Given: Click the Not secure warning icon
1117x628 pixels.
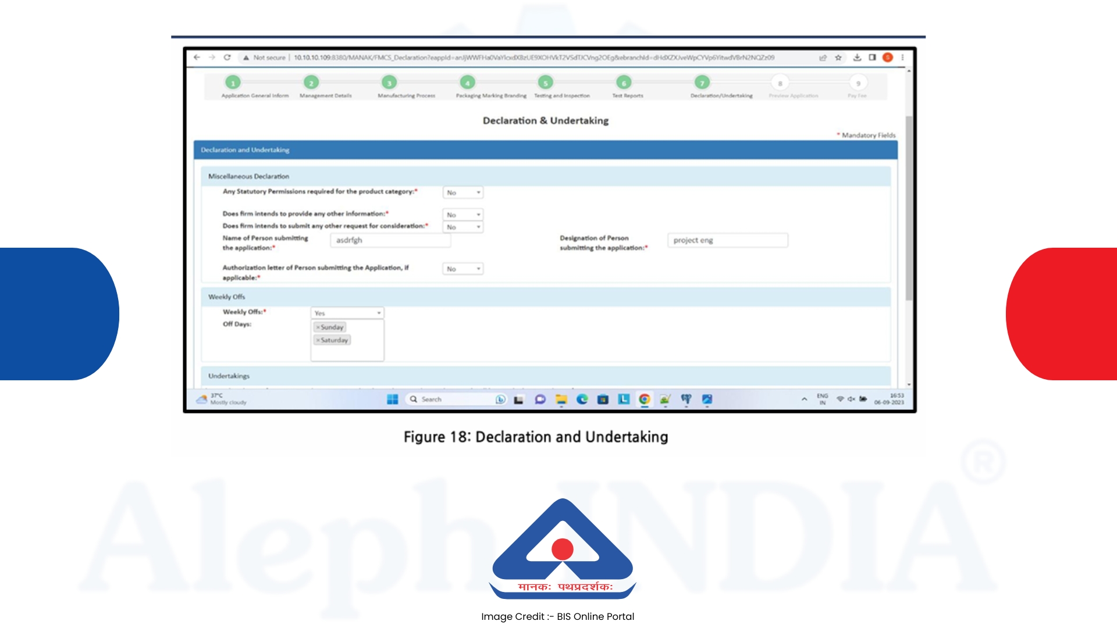Looking at the screenshot, I should 246,58.
